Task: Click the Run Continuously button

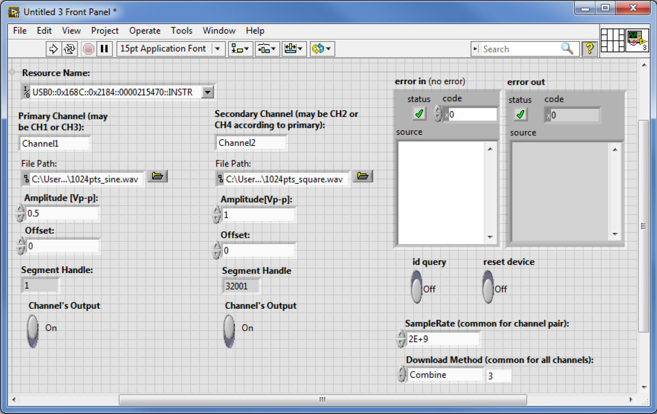Action: point(70,49)
